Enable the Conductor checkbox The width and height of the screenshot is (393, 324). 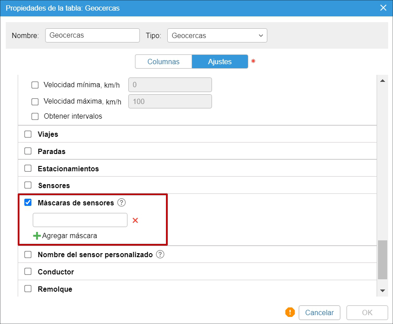point(28,272)
